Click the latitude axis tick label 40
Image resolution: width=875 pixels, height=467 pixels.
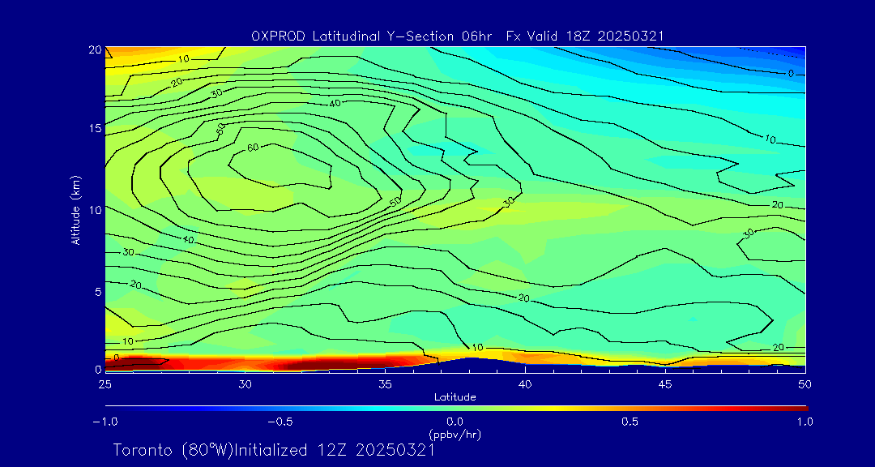[x=525, y=384]
